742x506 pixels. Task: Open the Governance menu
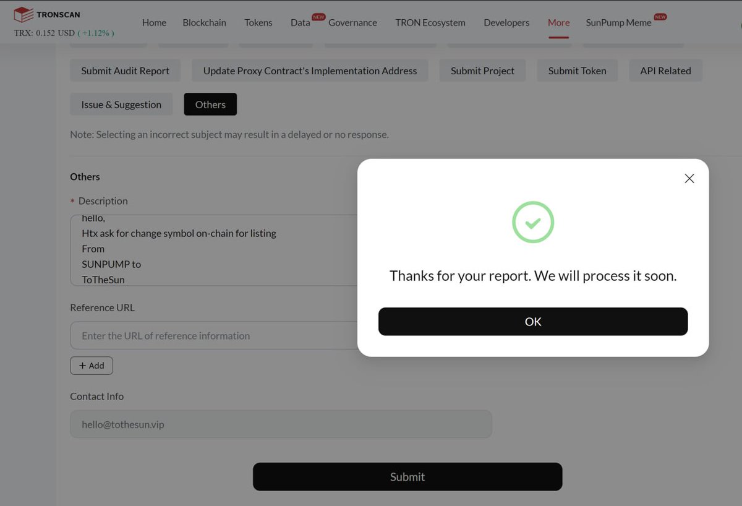click(x=352, y=22)
